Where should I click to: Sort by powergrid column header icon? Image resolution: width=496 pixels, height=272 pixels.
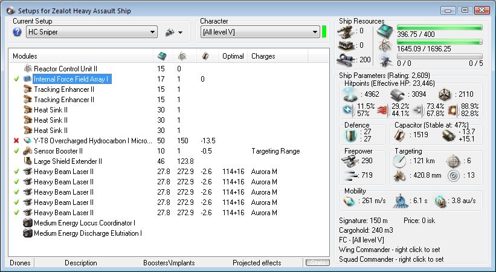pyautogui.click(x=182, y=56)
